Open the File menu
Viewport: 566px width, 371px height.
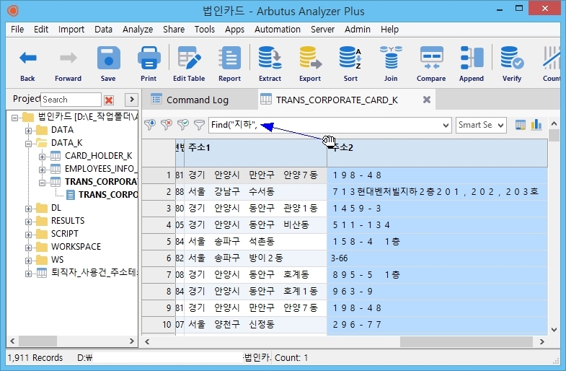pyautogui.click(x=17, y=30)
